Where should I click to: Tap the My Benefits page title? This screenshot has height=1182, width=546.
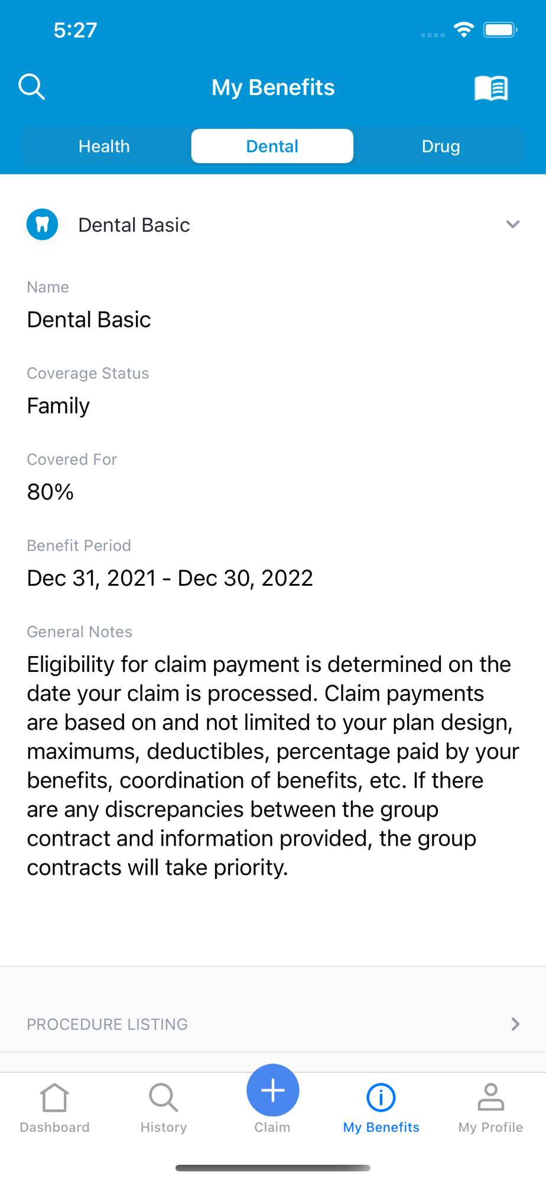coord(273,87)
